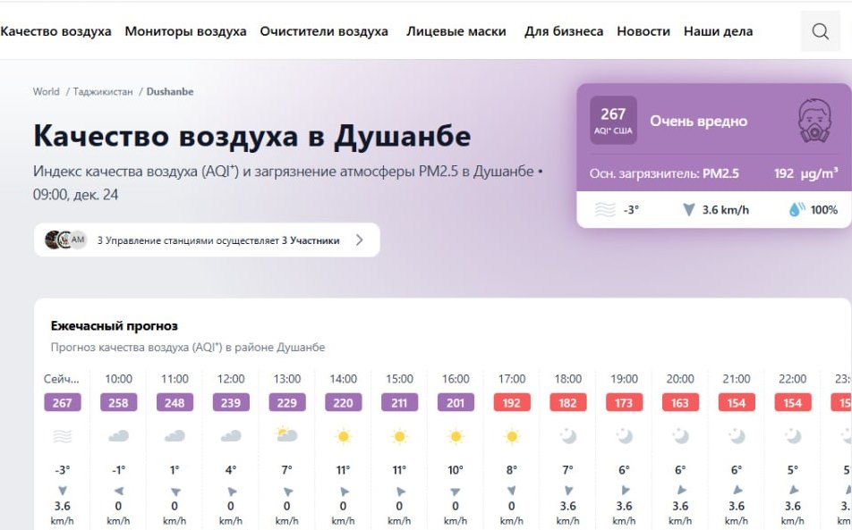This screenshot has width=852, height=530.
Task: Click the search magnifier icon
Action: [x=820, y=32]
